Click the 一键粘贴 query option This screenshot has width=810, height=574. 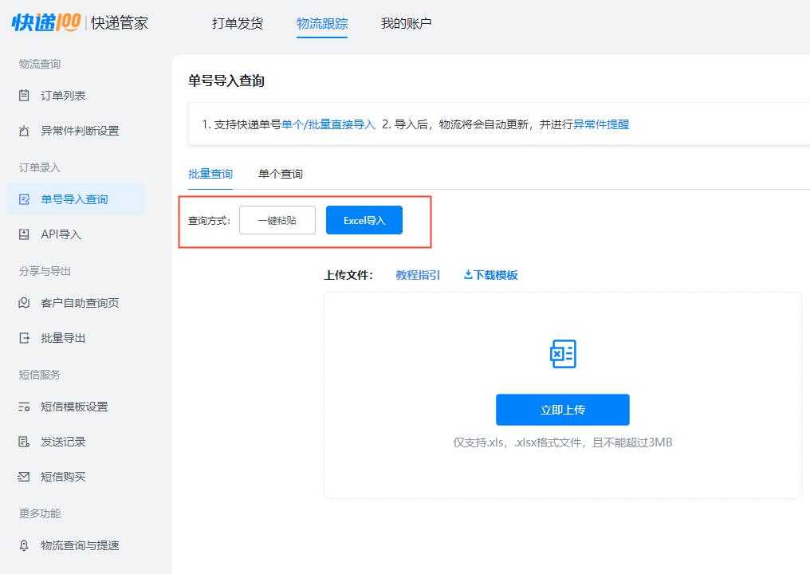click(277, 219)
